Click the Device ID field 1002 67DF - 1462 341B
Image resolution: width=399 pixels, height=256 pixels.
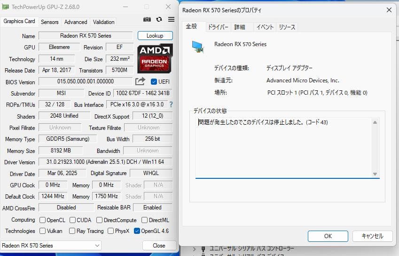(143, 93)
